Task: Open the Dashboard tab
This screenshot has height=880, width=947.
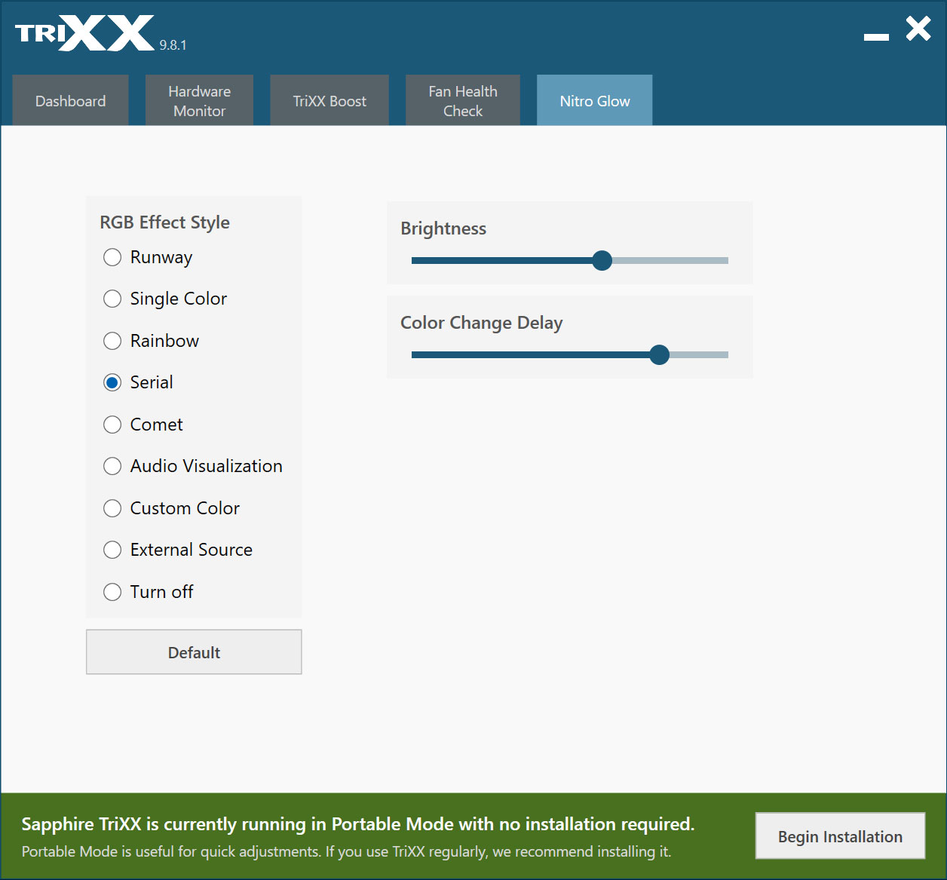Action: point(71,101)
